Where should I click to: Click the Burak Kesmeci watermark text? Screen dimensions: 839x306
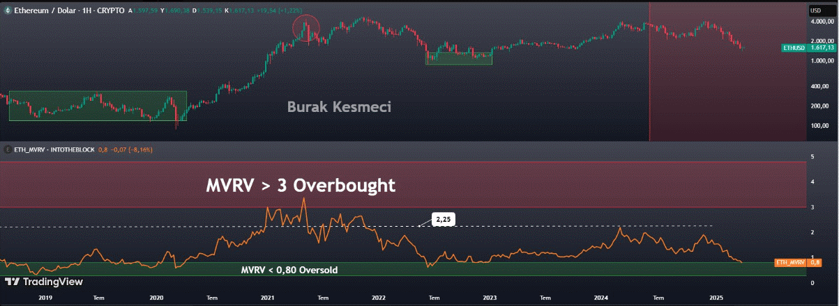[339, 107]
